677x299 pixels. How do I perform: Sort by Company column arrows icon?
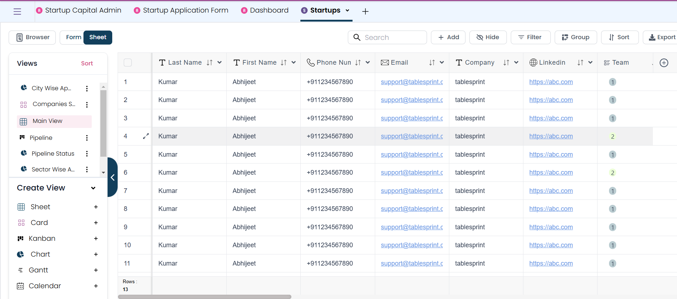tap(506, 63)
